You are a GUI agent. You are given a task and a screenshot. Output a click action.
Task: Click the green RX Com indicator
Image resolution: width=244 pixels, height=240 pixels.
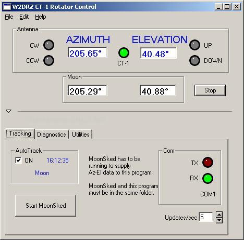[208, 178]
